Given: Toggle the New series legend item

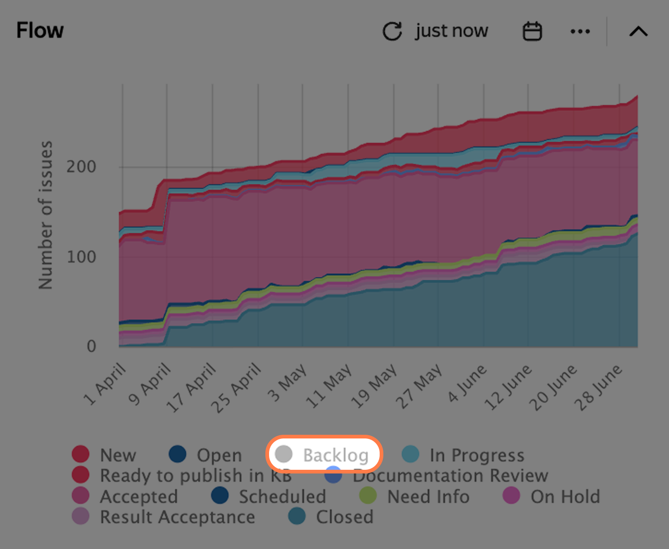Looking at the screenshot, I should pyautogui.click(x=104, y=455).
